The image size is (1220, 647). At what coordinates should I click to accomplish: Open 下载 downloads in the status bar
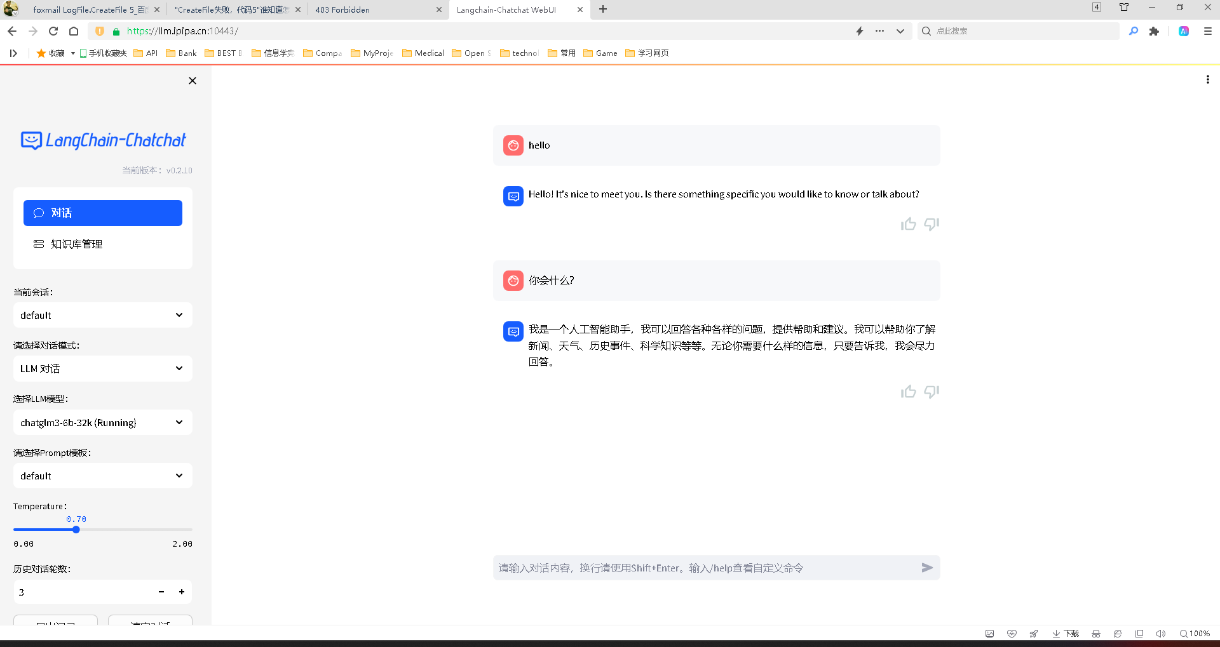[1066, 634]
